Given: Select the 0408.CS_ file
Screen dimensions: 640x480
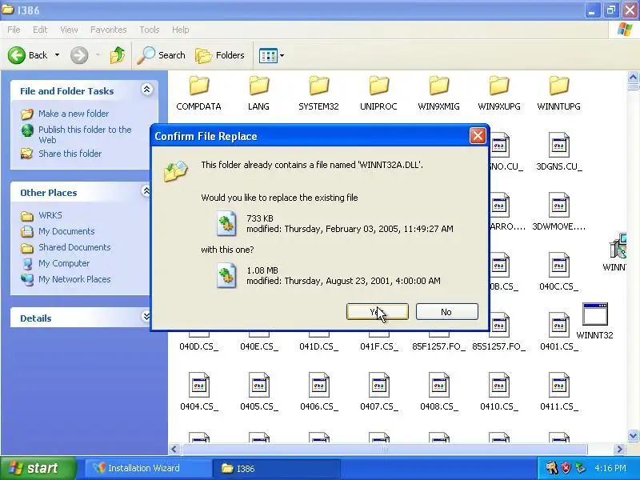Looking at the screenshot, I should [438, 392].
